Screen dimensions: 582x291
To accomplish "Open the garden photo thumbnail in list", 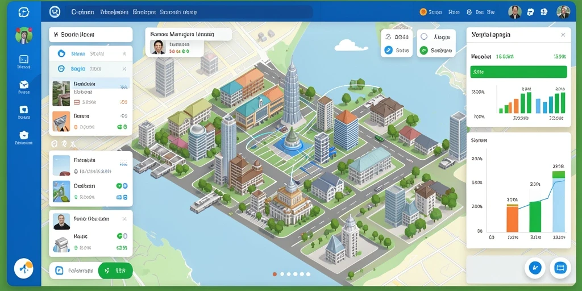I will pyautogui.click(x=61, y=94).
